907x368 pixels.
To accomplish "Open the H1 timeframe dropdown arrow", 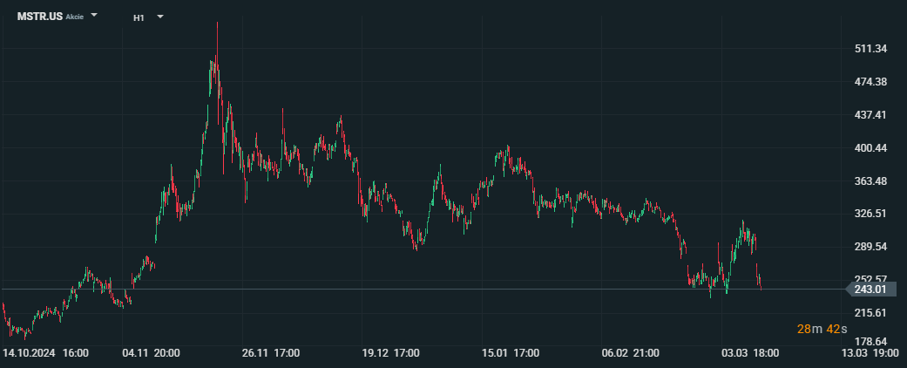I will pos(160,17).
